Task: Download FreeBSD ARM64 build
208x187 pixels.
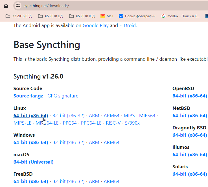Action: [x=111, y=182]
